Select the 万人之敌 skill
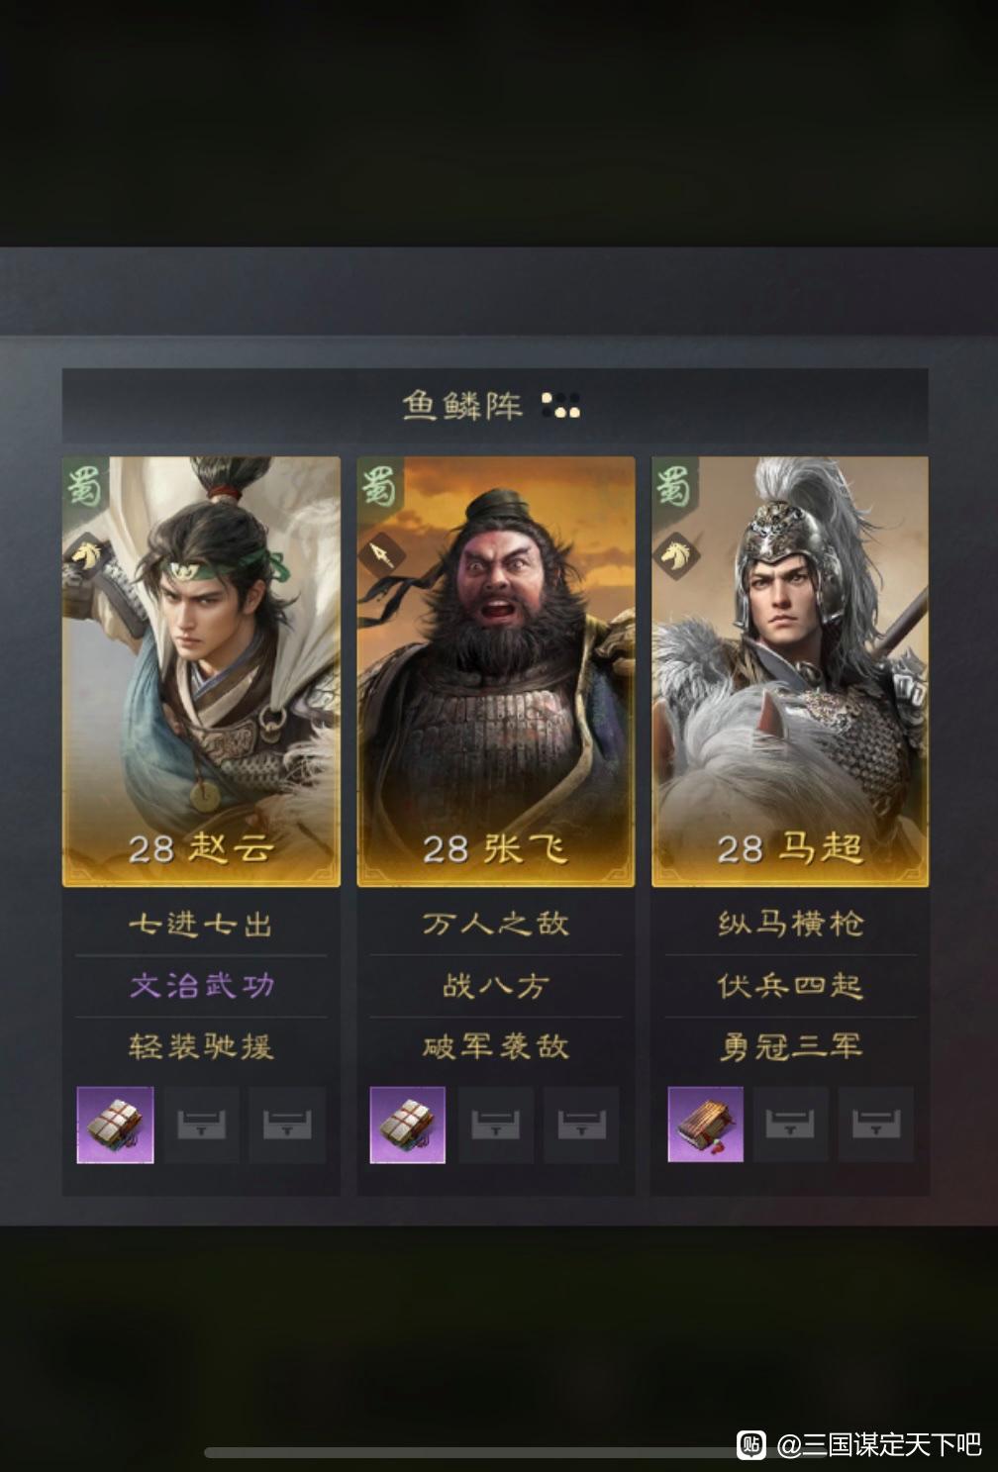Viewport: 998px width, 1472px height. coord(496,925)
